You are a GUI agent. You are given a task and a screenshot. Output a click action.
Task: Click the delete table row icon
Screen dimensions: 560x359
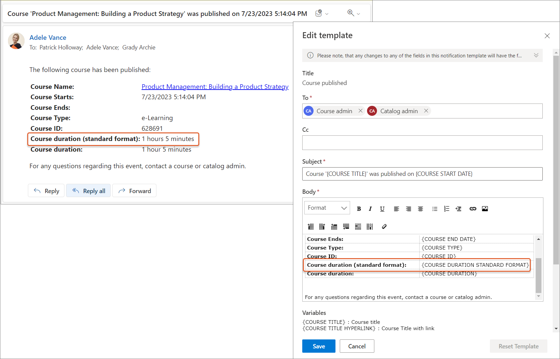point(358,227)
